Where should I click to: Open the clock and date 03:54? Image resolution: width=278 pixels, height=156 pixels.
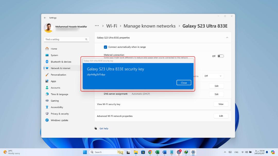259,152
